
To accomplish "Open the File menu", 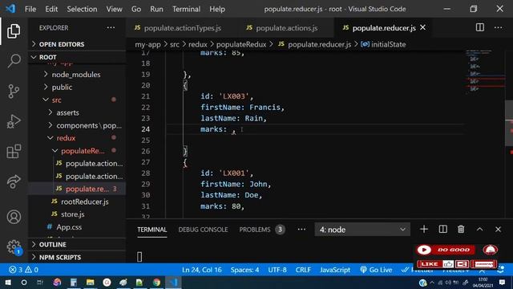I will click(x=30, y=9).
